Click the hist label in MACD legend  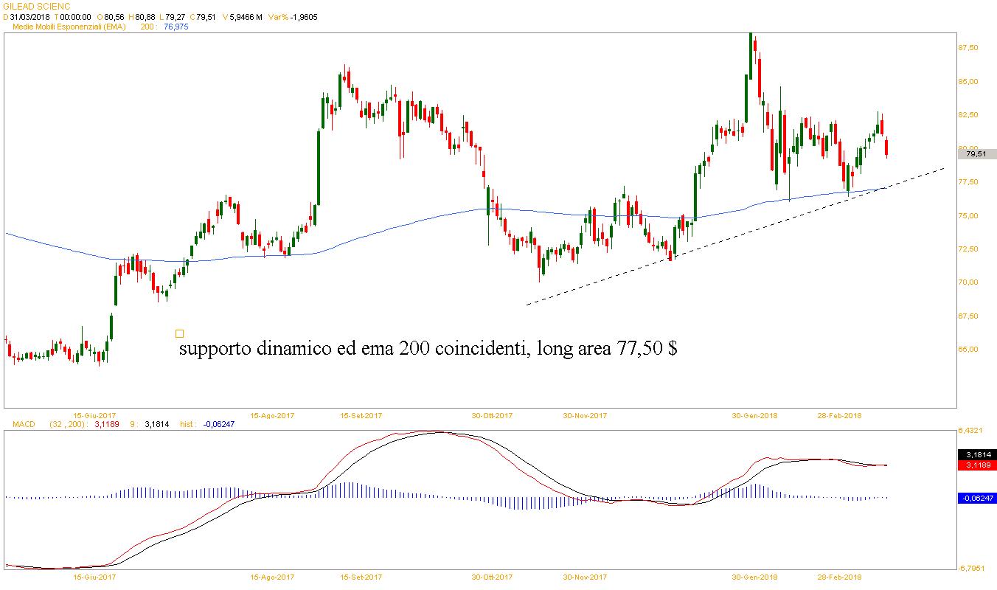click(x=188, y=425)
